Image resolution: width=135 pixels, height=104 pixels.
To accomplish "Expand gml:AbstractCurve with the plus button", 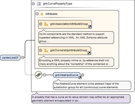I will click(x=82, y=75).
